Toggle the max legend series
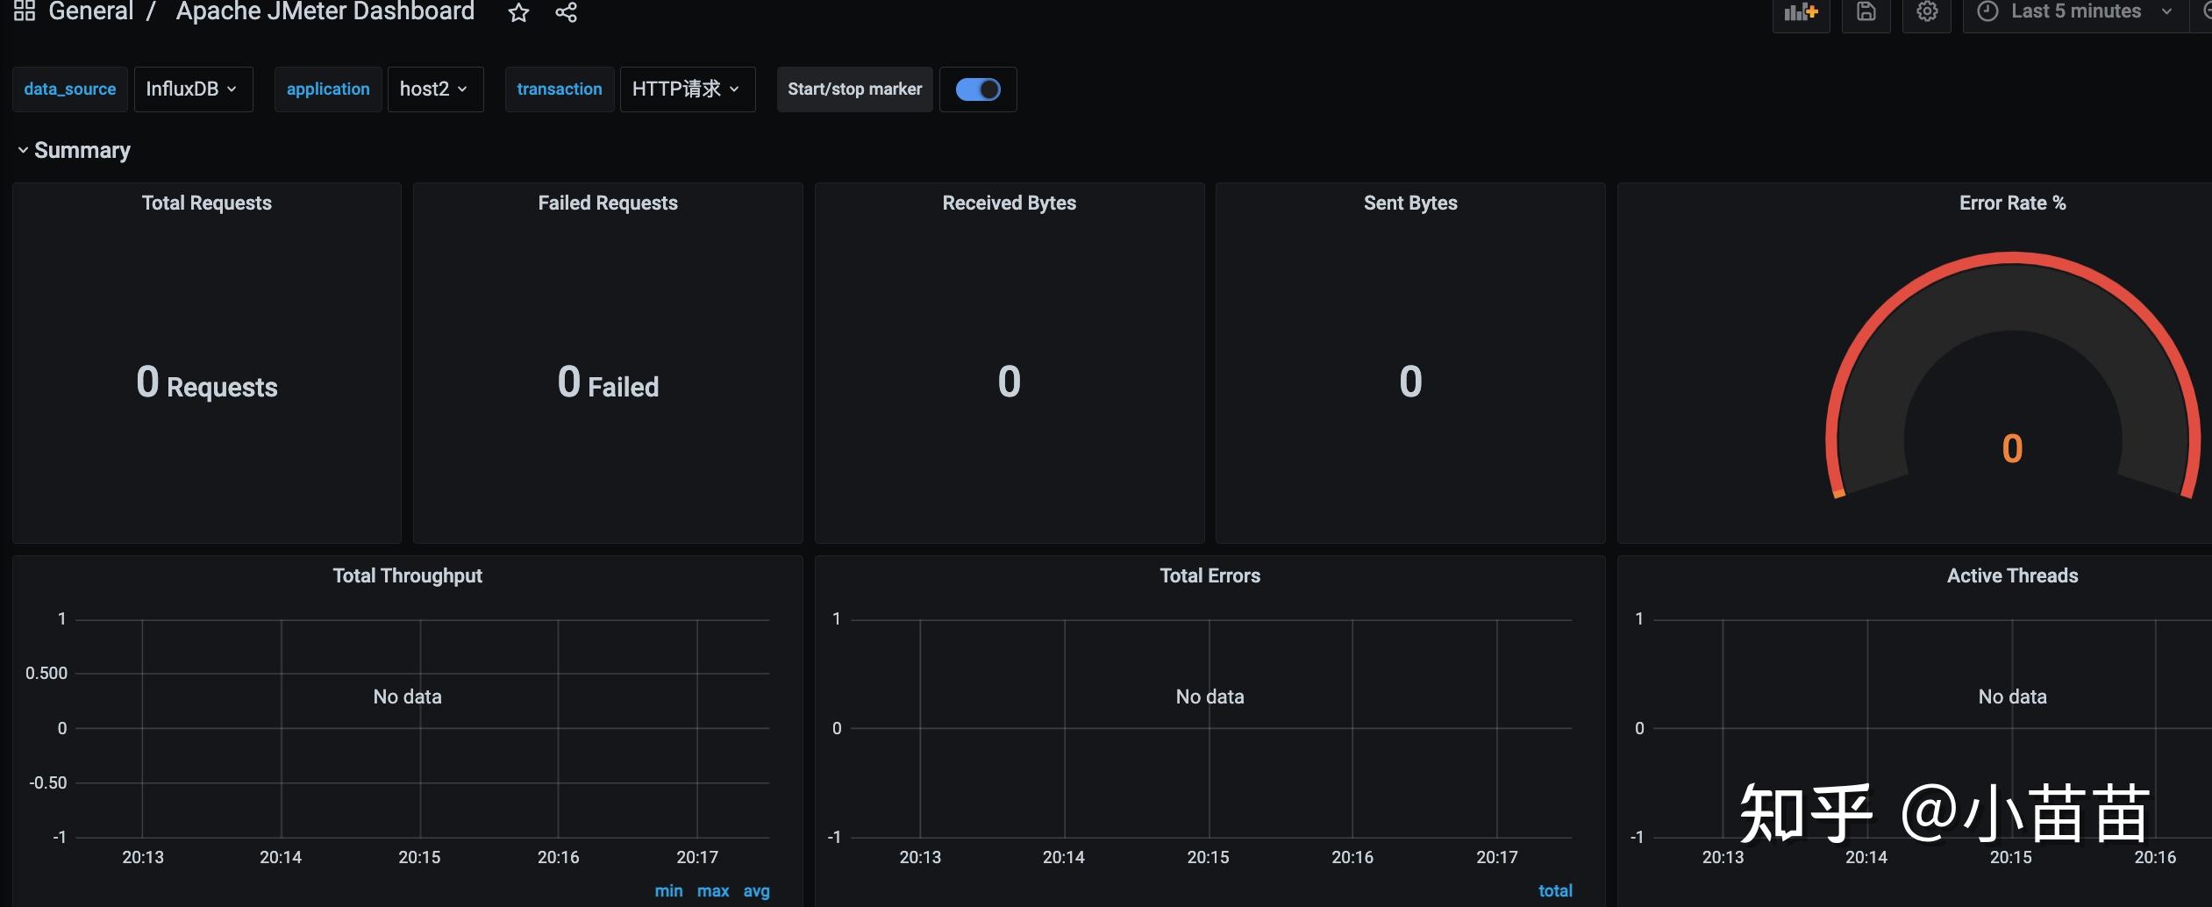The height and width of the screenshot is (907, 2212). coord(713,891)
